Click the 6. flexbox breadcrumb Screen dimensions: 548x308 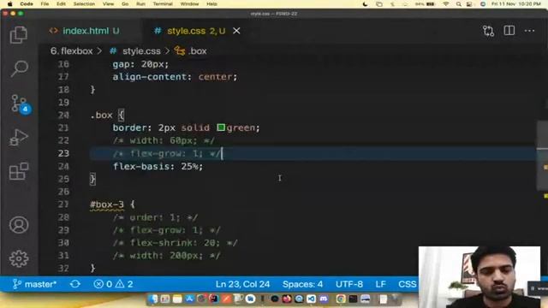tap(71, 51)
